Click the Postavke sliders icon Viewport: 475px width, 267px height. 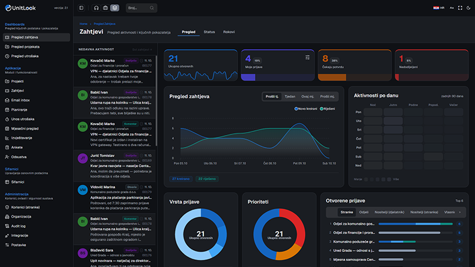7,245
